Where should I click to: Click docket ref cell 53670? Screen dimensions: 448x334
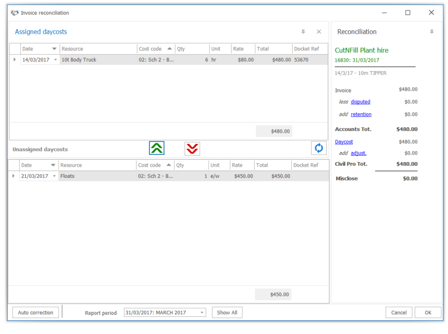click(310, 60)
